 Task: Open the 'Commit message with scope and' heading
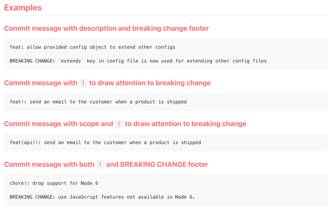59,124
